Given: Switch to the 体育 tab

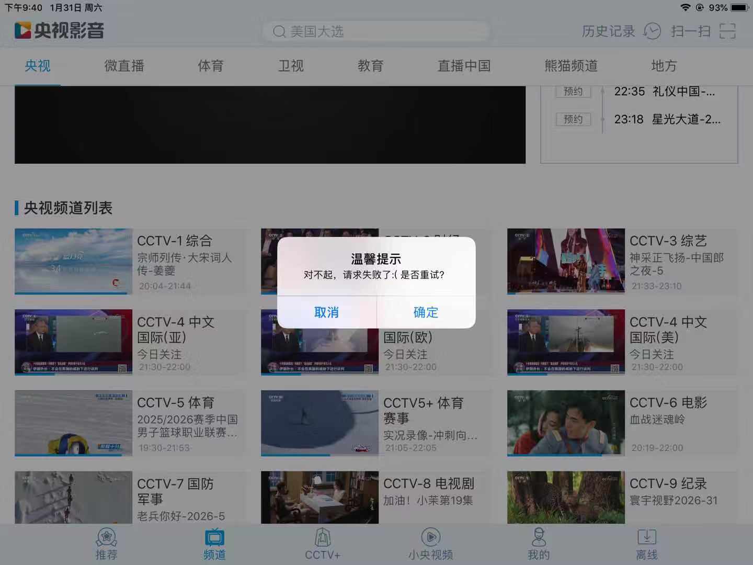Looking at the screenshot, I should point(211,66).
